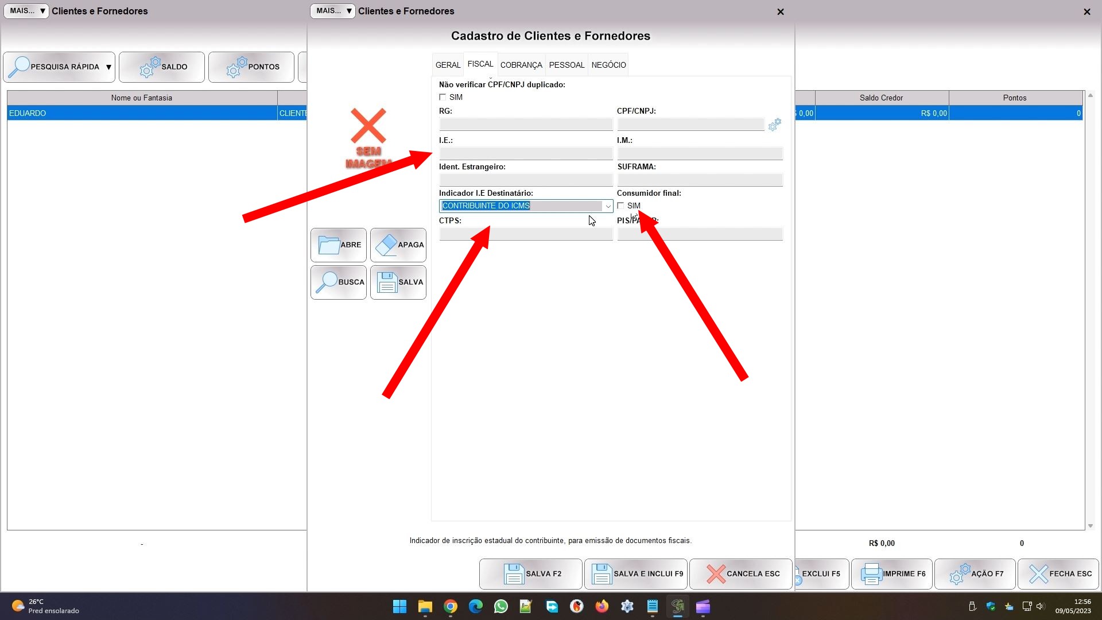The width and height of the screenshot is (1102, 620).
Task: Expand PESQUISA RÁPIDA dropdown arrow
Action: pos(108,67)
